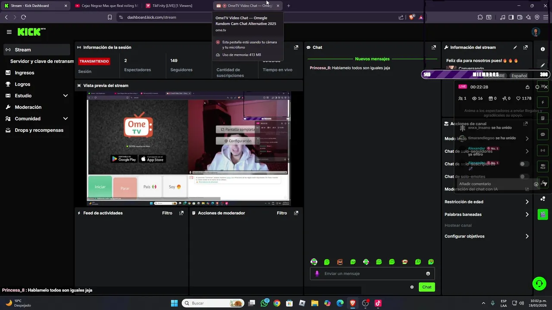Open Moderación in the sidebar

tap(28, 107)
